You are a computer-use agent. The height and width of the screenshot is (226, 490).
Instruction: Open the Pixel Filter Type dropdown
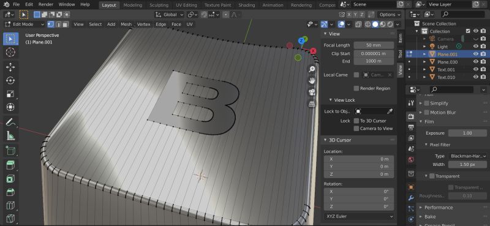[468, 156]
